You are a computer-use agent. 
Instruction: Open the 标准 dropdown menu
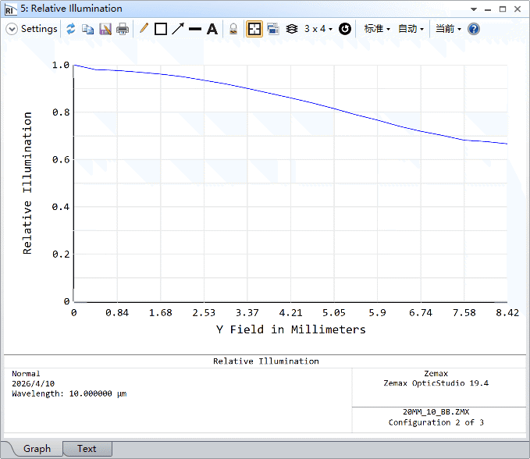click(x=377, y=29)
